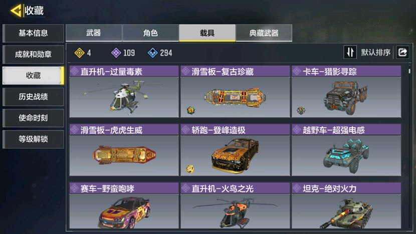
Task: Toggle the sort order arrows icon
Action: coord(350,52)
